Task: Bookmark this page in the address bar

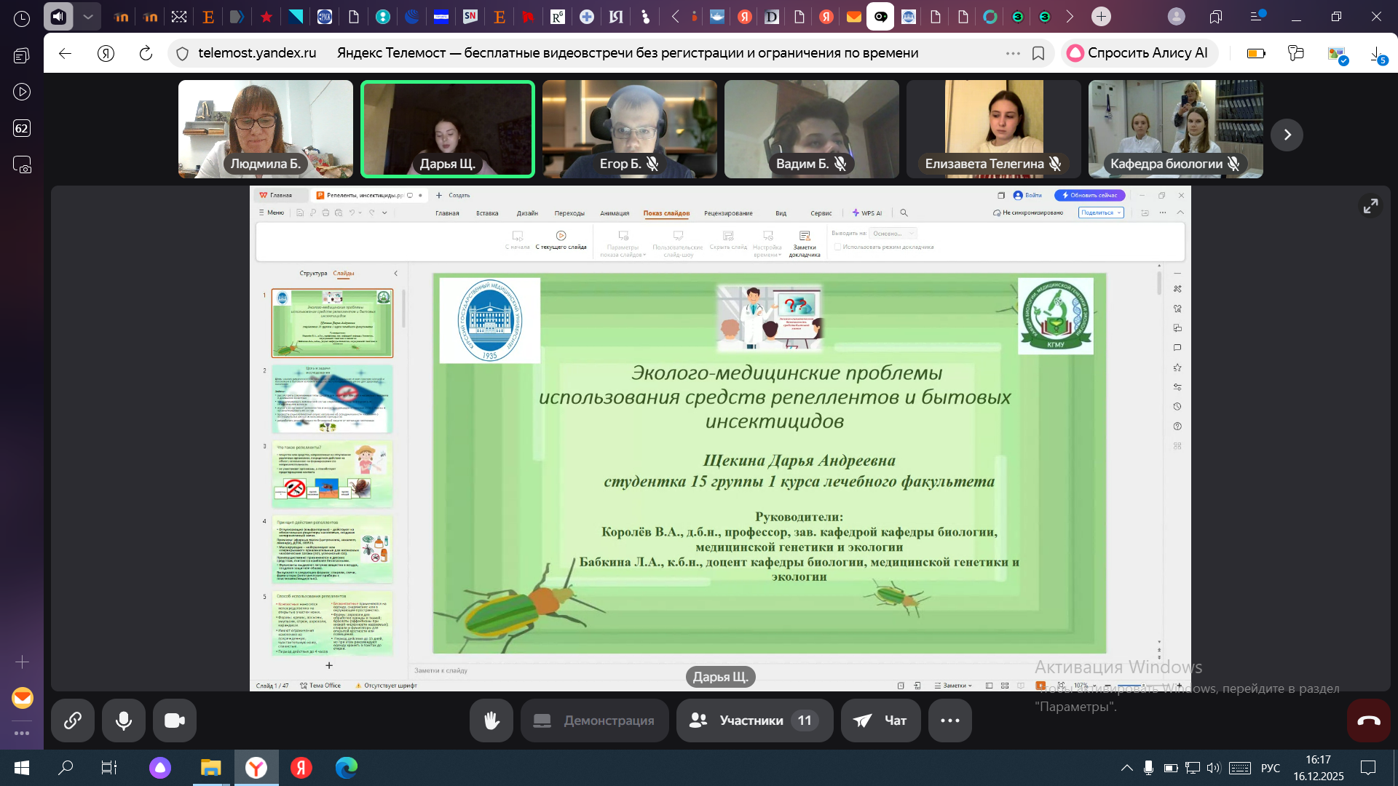Action: (x=1038, y=53)
